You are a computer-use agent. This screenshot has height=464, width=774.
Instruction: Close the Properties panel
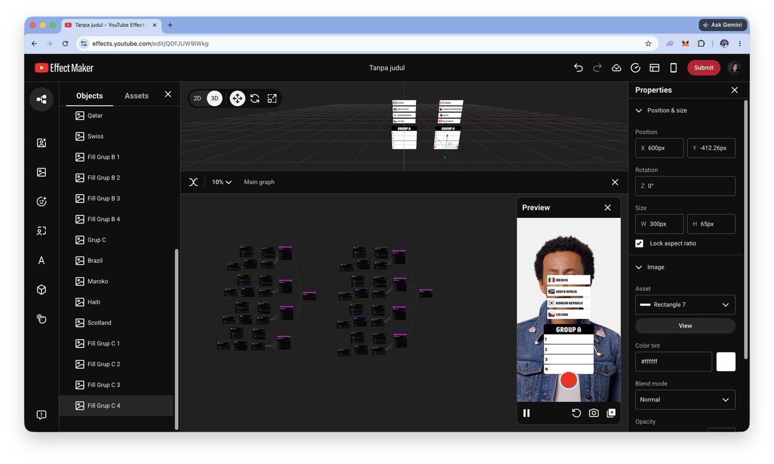pyautogui.click(x=735, y=90)
